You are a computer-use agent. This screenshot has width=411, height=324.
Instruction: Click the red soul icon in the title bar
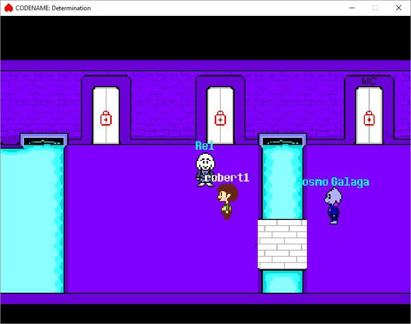tap(9, 8)
